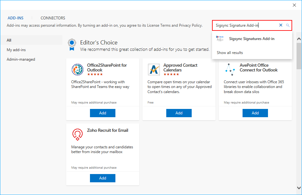This screenshot has width=302, height=195.
Task: Clear search text with the X icon
Action: click(x=281, y=25)
